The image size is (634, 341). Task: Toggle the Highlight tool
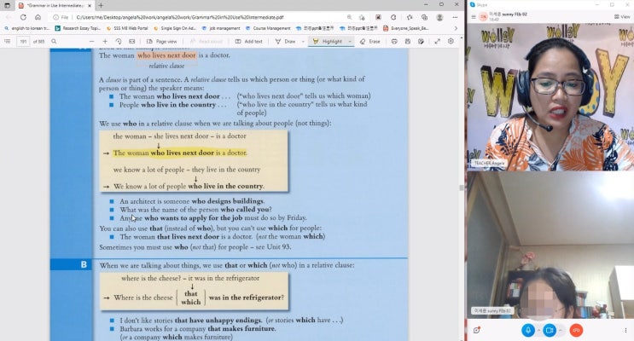pos(328,41)
